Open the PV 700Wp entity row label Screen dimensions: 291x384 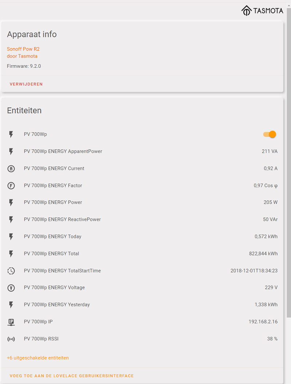click(x=35, y=134)
